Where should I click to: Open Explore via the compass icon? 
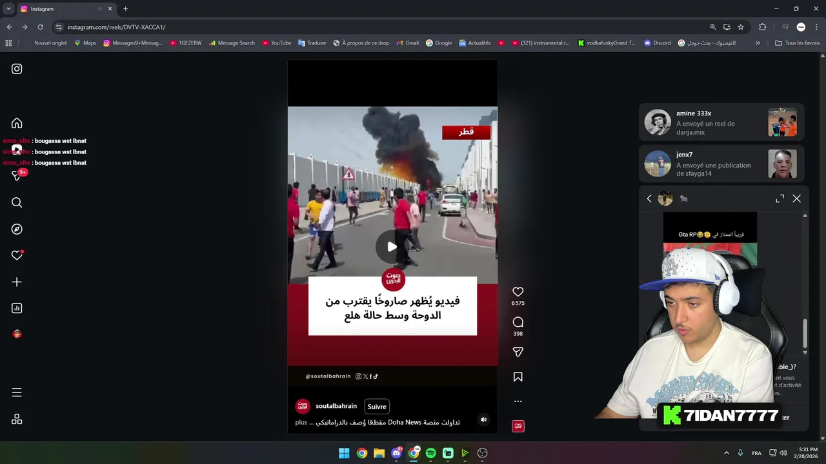(x=17, y=229)
